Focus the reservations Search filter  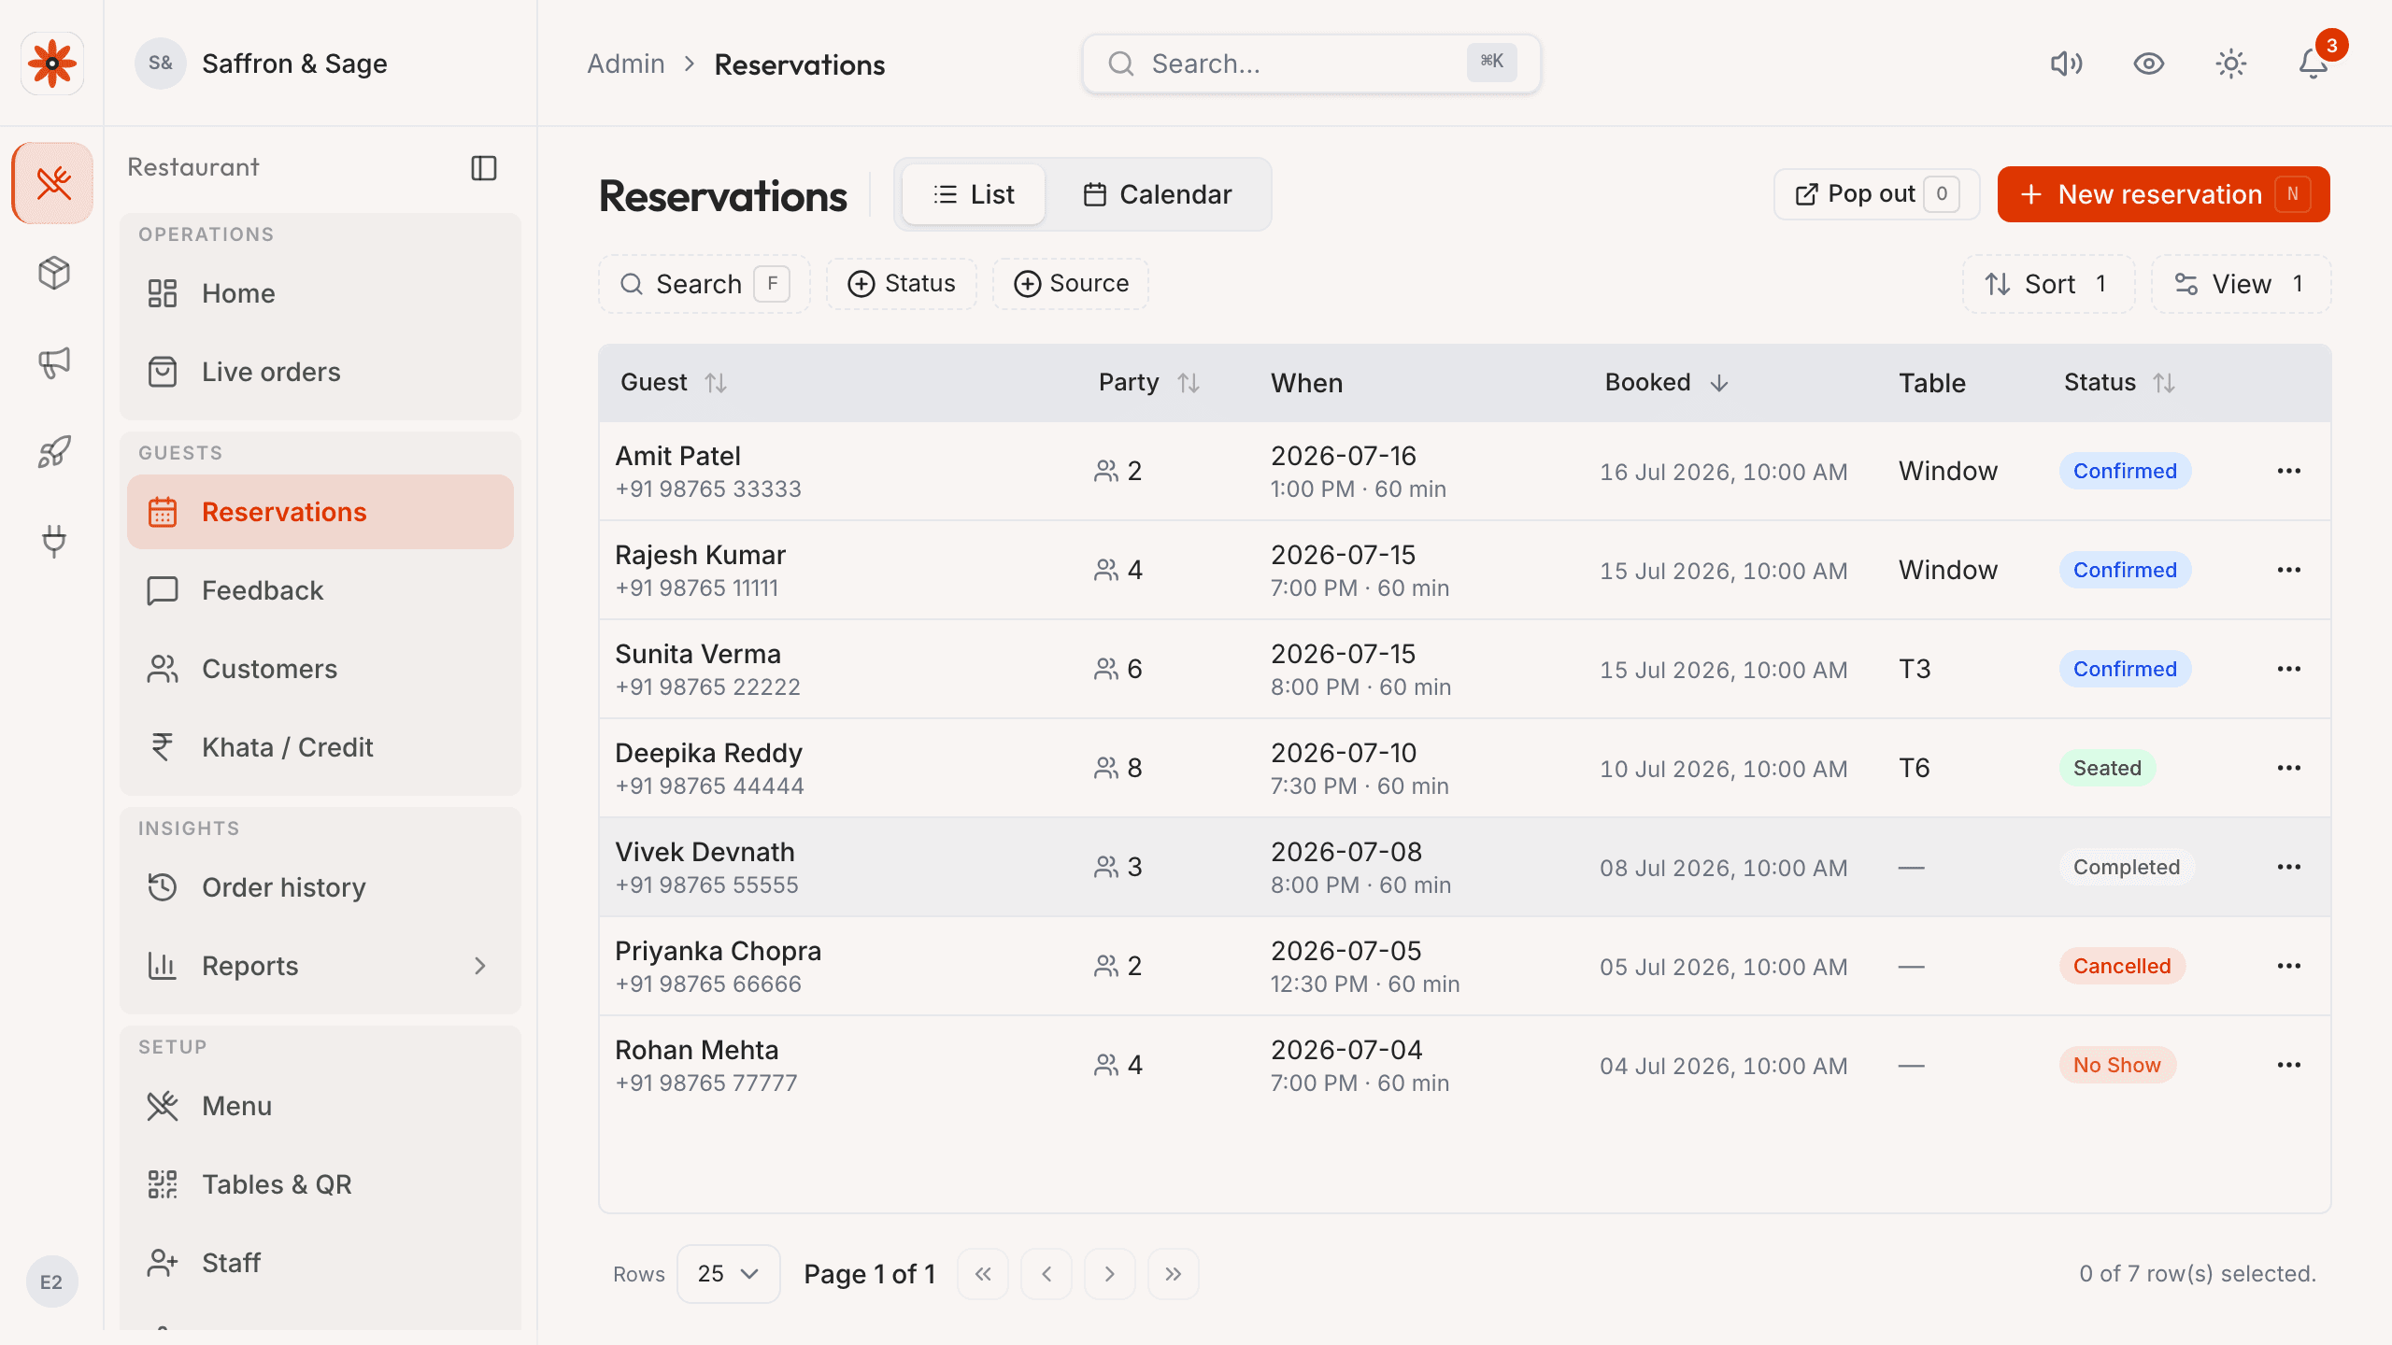point(705,284)
